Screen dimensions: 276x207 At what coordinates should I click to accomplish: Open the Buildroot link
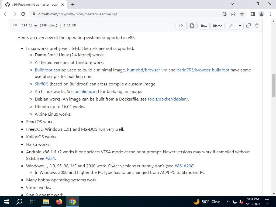pos(43,70)
